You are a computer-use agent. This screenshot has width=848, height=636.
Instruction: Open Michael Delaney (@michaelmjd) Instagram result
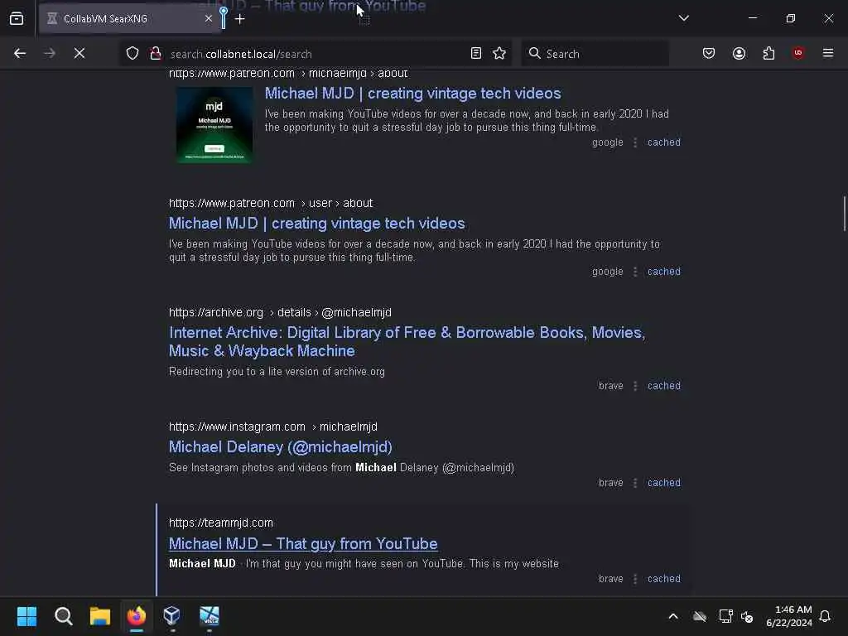(x=280, y=446)
